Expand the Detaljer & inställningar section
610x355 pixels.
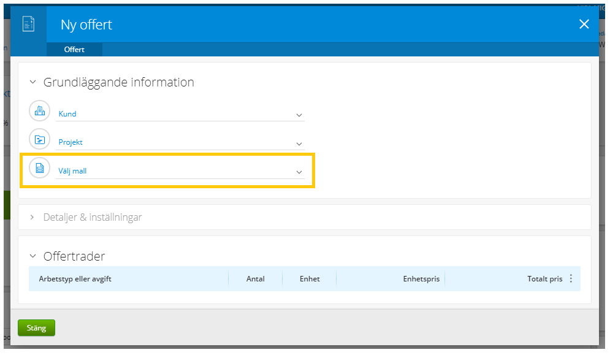coord(32,217)
